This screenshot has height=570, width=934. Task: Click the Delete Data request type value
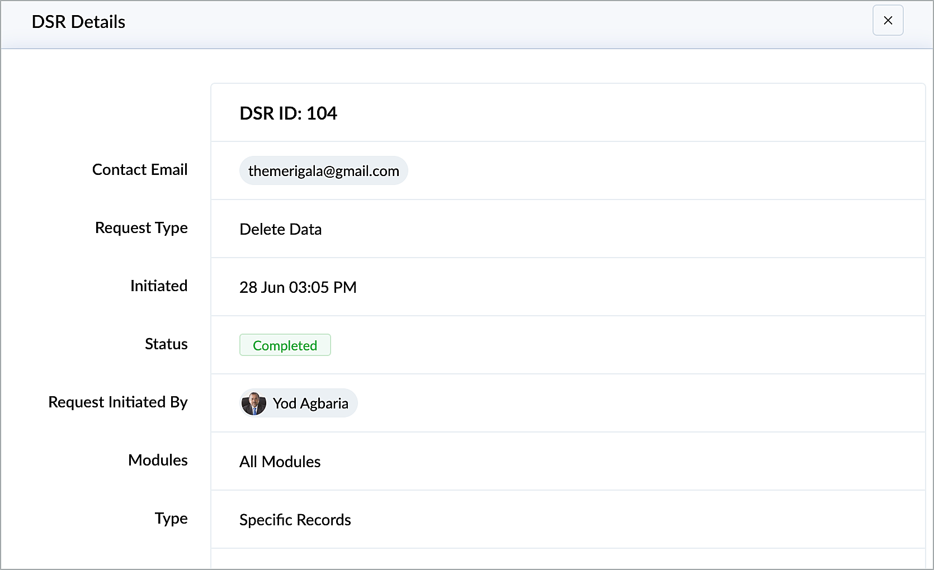click(x=280, y=229)
